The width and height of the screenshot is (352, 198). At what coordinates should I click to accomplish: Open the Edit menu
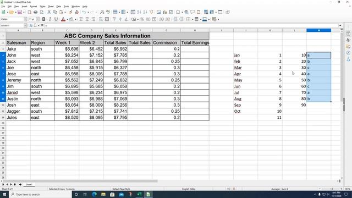9,7
